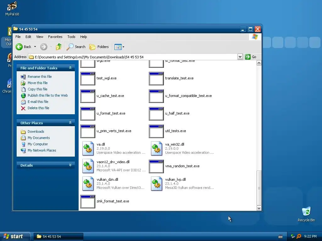Screen dimensions: 322x241
Task: Click the Up one level folder icon
Action: (58, 47)
